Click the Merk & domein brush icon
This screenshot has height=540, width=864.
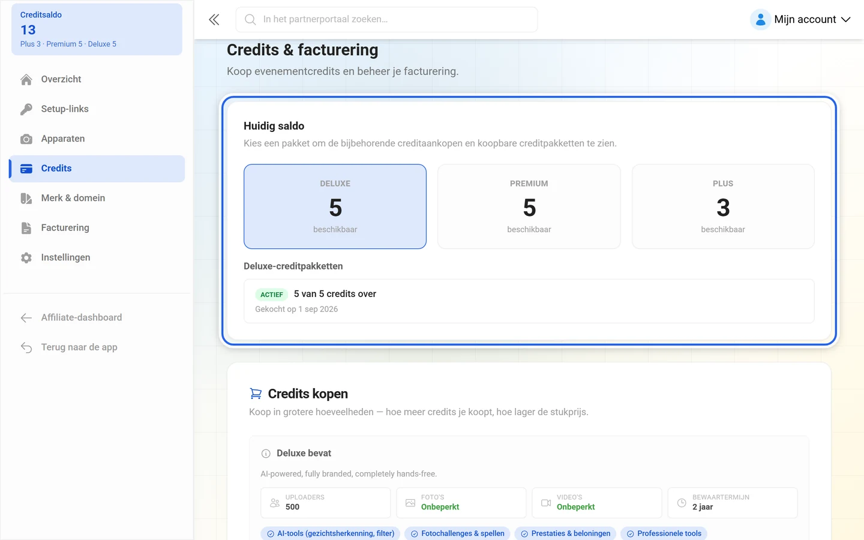pyautogui.click(x=26, y=199)
